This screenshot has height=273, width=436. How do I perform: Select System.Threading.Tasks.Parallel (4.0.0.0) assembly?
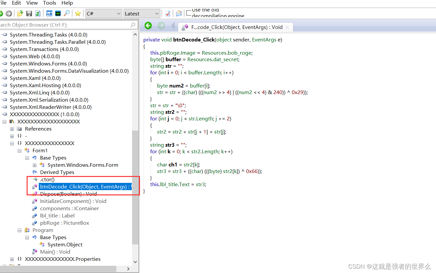coord(58,42)
